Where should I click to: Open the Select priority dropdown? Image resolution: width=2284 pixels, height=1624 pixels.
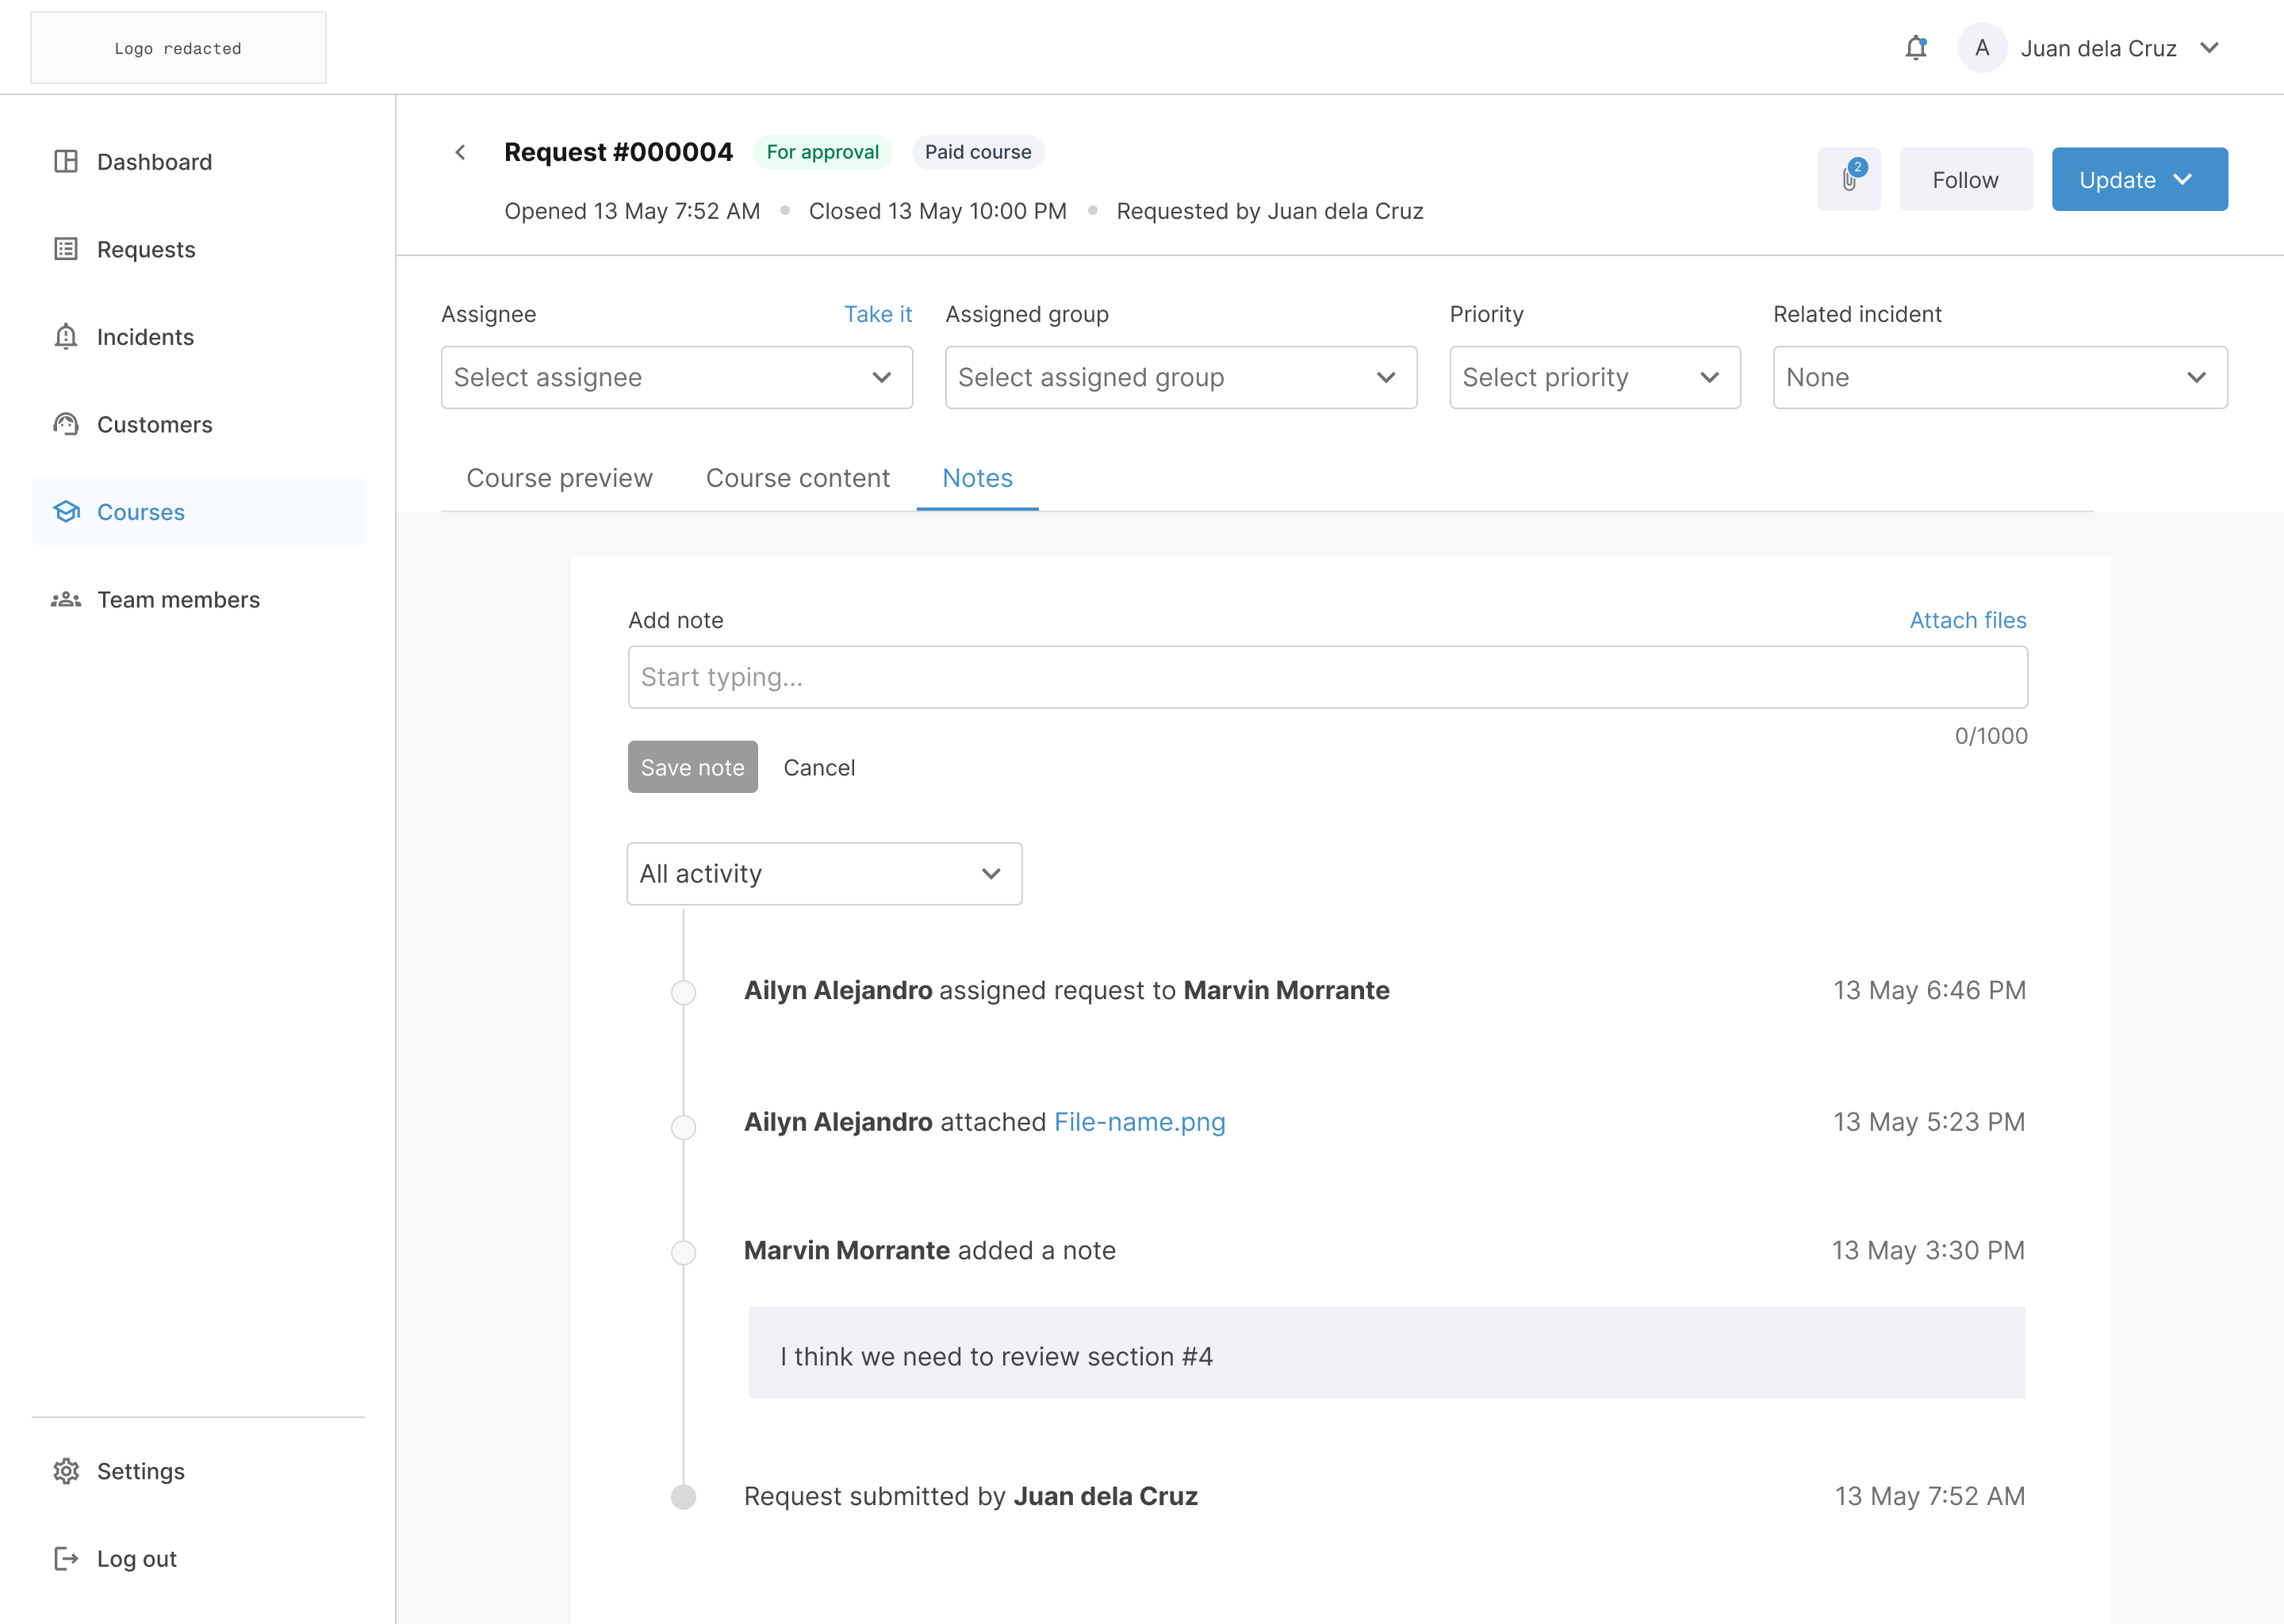pos(1594,377)
